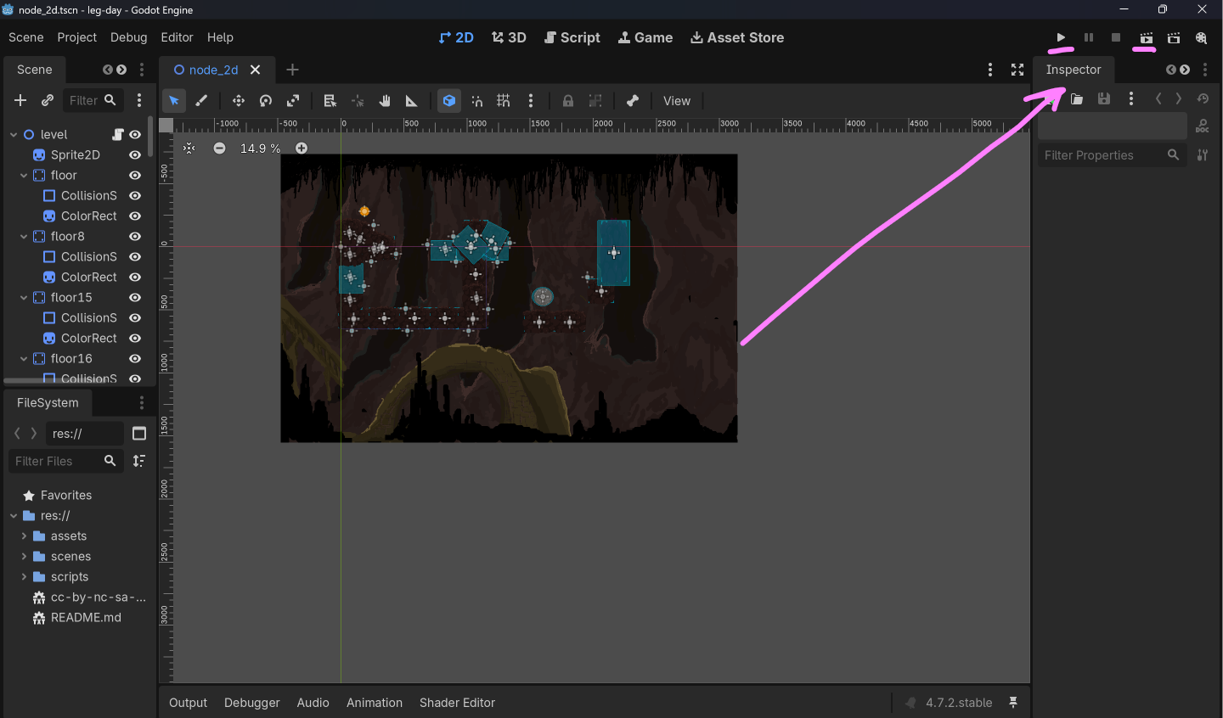Open the View menu in canvas toolbar

pos(677,101)
